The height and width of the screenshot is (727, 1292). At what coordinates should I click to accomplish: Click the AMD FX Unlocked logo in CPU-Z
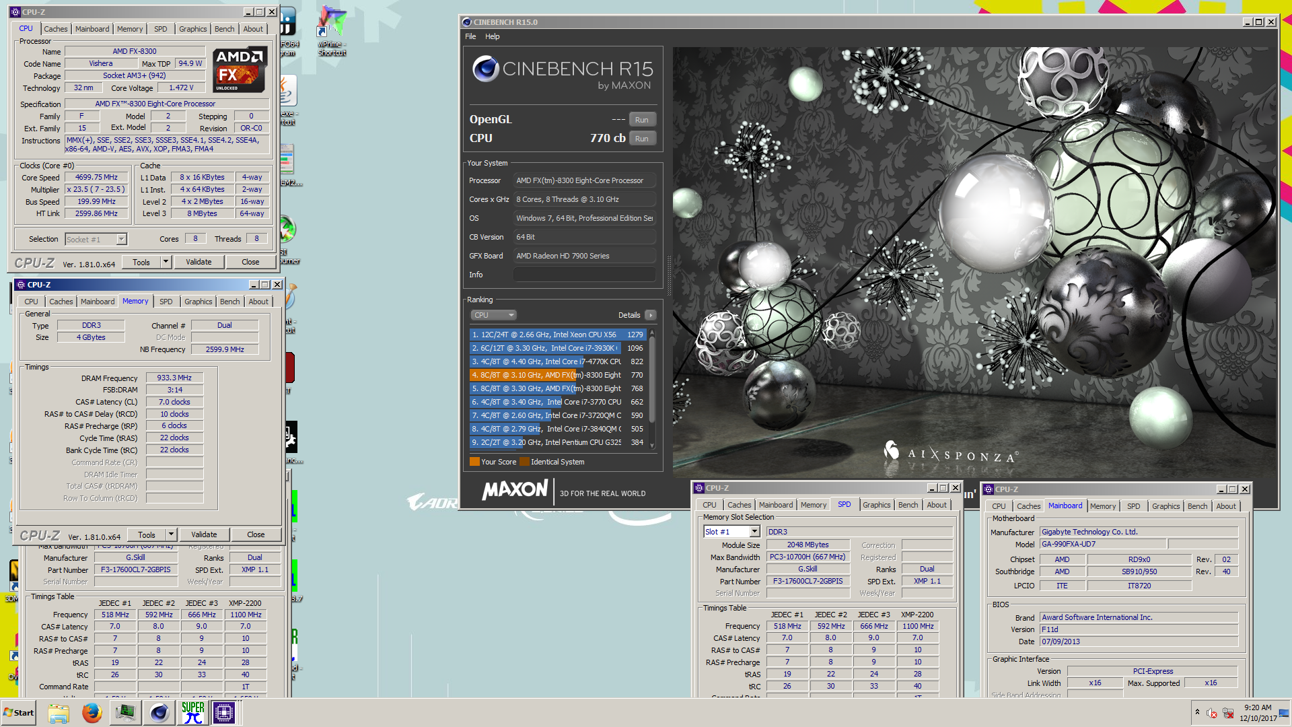click(239, 70)
